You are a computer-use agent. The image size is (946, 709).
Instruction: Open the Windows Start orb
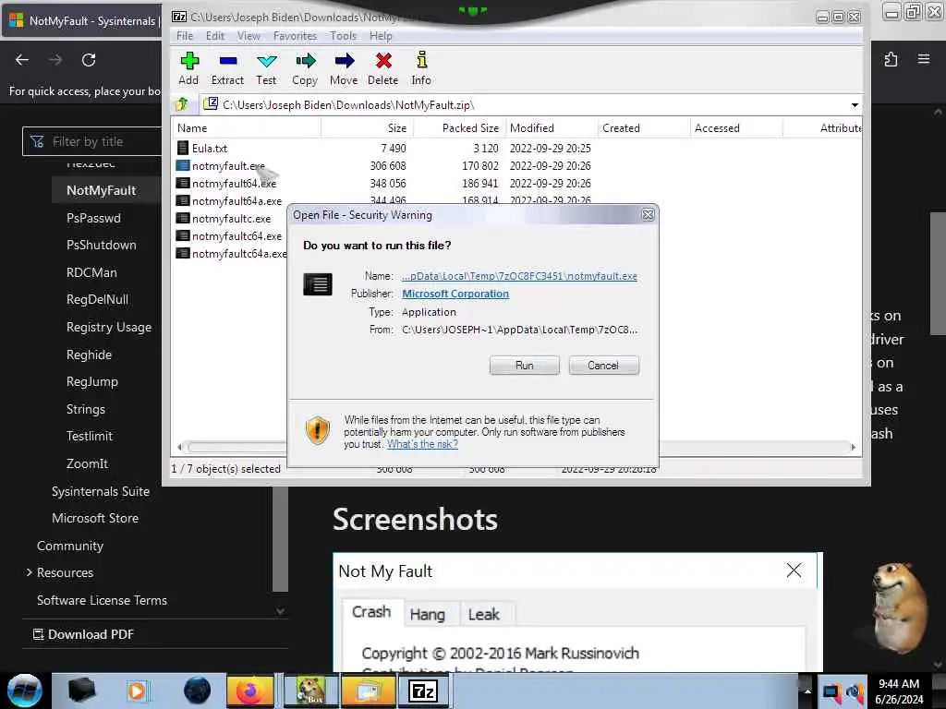24,691
